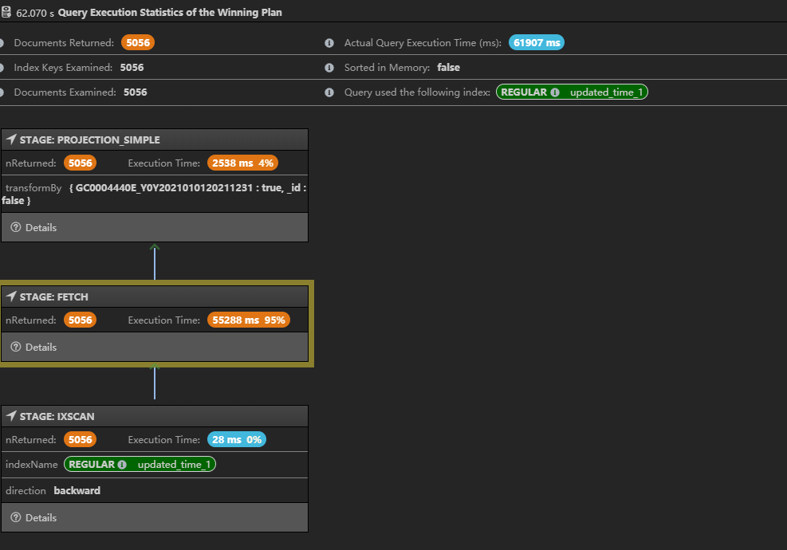Click arrow icon in FETCH stage header
This screenshot has height=550, width=787.
[x=11, y=297]
